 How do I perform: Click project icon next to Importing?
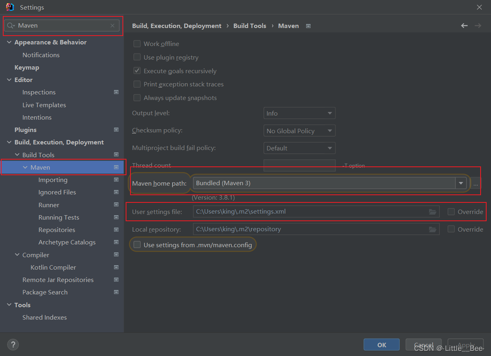coord(116,180)
